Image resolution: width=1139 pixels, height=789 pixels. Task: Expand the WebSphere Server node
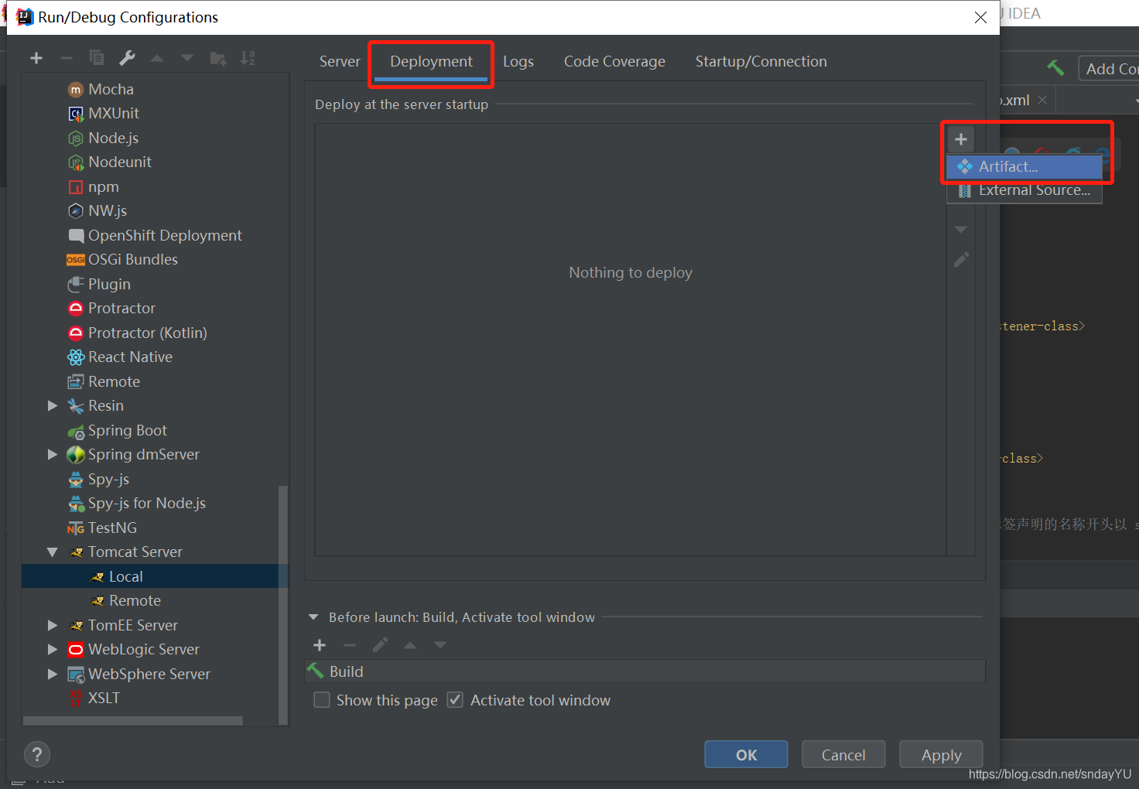[53, 674]
